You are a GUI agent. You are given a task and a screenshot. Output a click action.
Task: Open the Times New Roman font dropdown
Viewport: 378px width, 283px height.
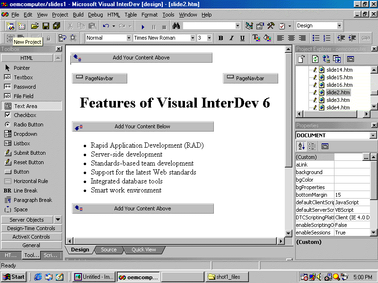click(x=193, y=38)
